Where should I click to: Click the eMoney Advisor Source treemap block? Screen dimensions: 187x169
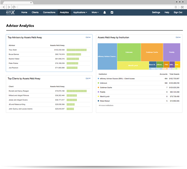click(107, 57)
